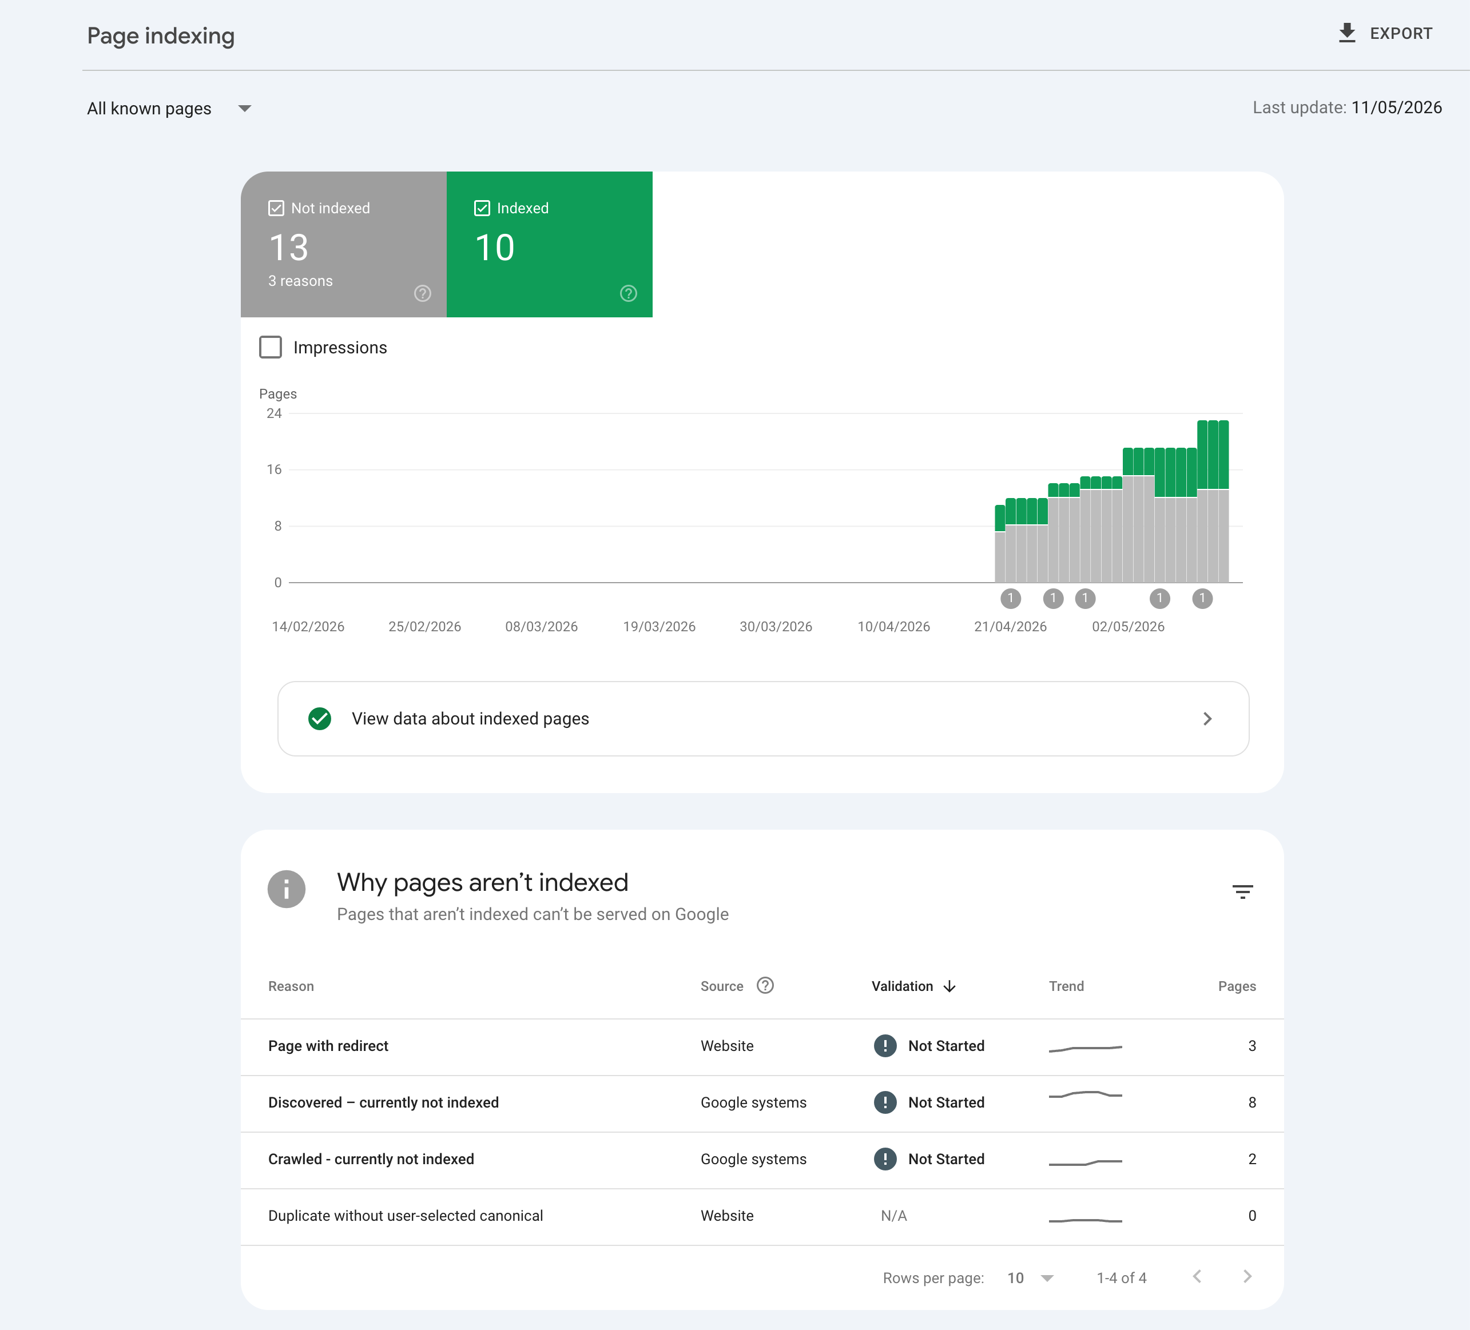The image size is (1470, 1330).
Task: Open the All known pages dropdown
Action: tap(169, 109)
